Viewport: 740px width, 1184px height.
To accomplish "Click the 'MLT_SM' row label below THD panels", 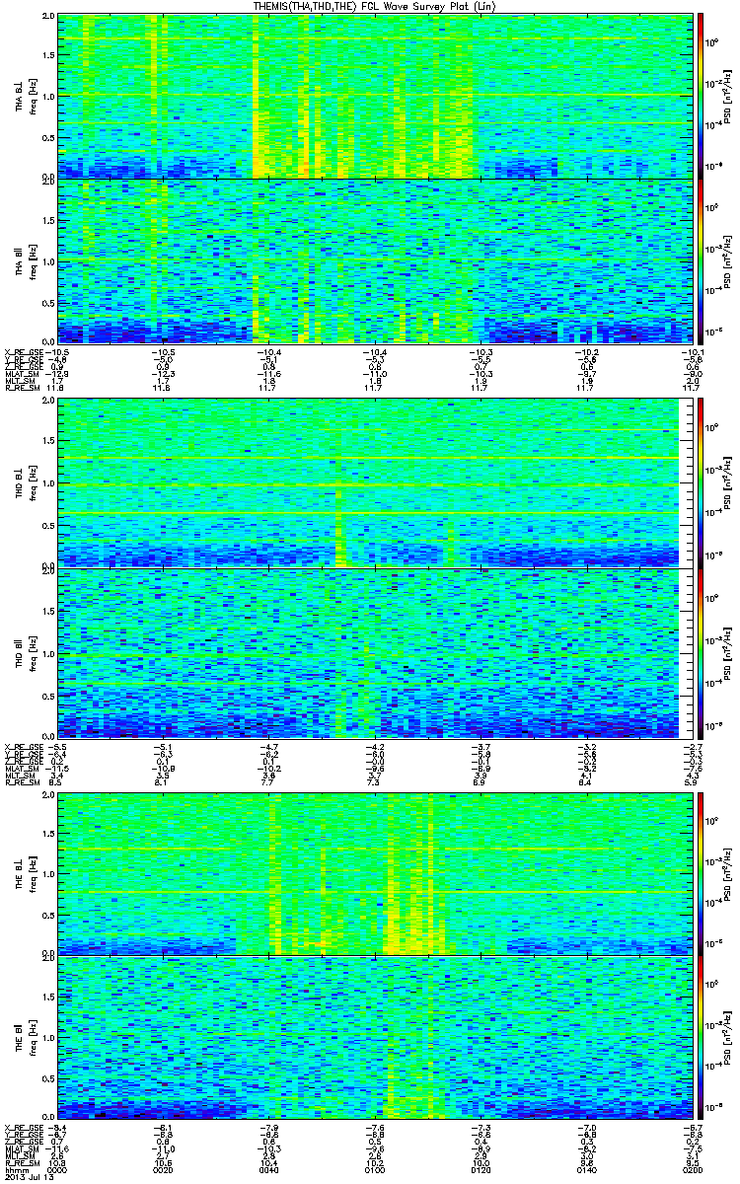I will [19, 774].
